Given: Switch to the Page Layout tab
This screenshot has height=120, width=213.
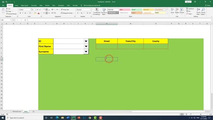Looking at the screenshot, I should click(24, 5).
